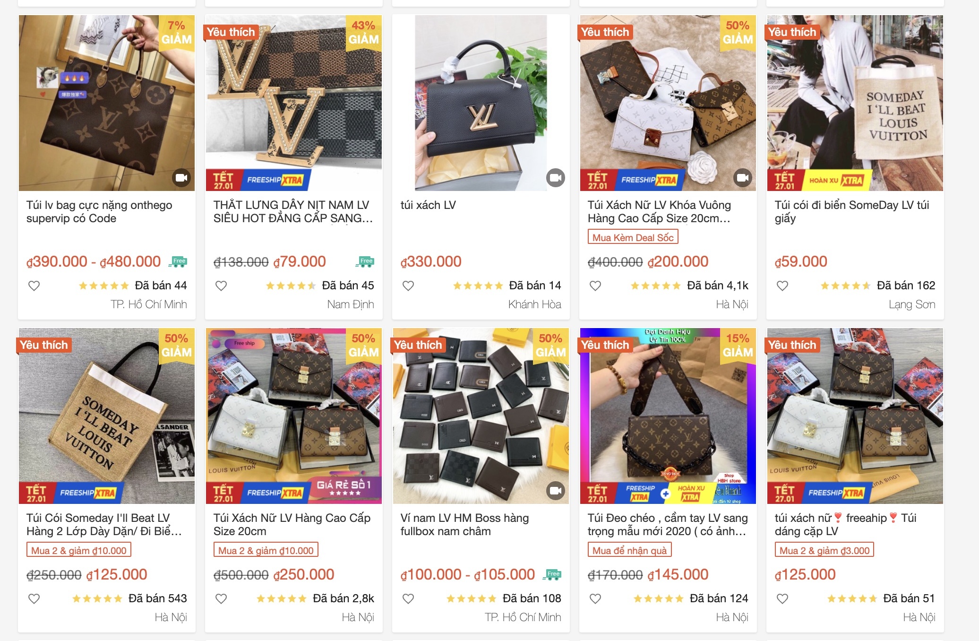Click heart icon for Túi Đeo chéo LV
Viewport: 979px width, 641px height.
(x=595, y=598)
